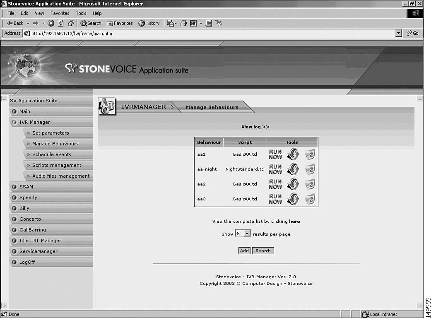The image size is (431, 318).
Task: Open the Edit with Word dropdown arrow
Action: click(201, 23)
